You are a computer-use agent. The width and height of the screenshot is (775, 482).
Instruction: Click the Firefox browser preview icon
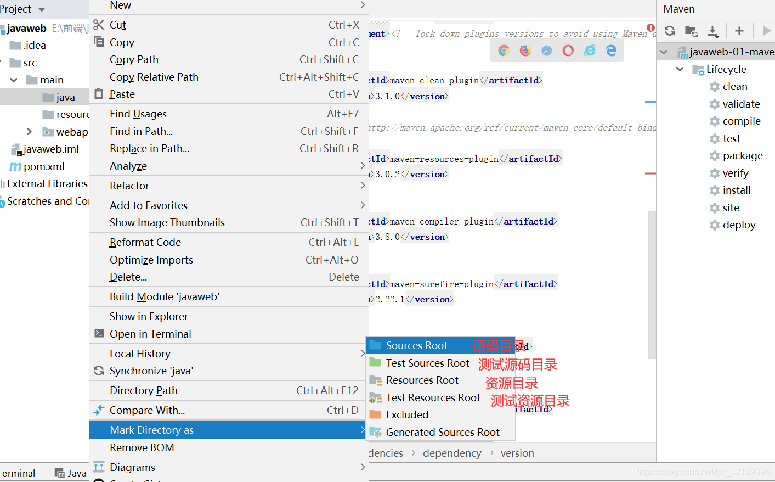coord(525,51)
